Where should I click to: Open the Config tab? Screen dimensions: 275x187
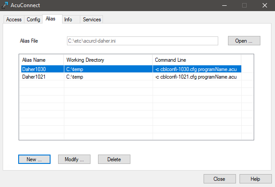33,20
